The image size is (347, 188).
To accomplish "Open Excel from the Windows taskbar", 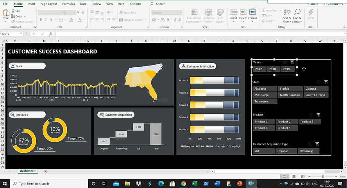I will (195, 184).
